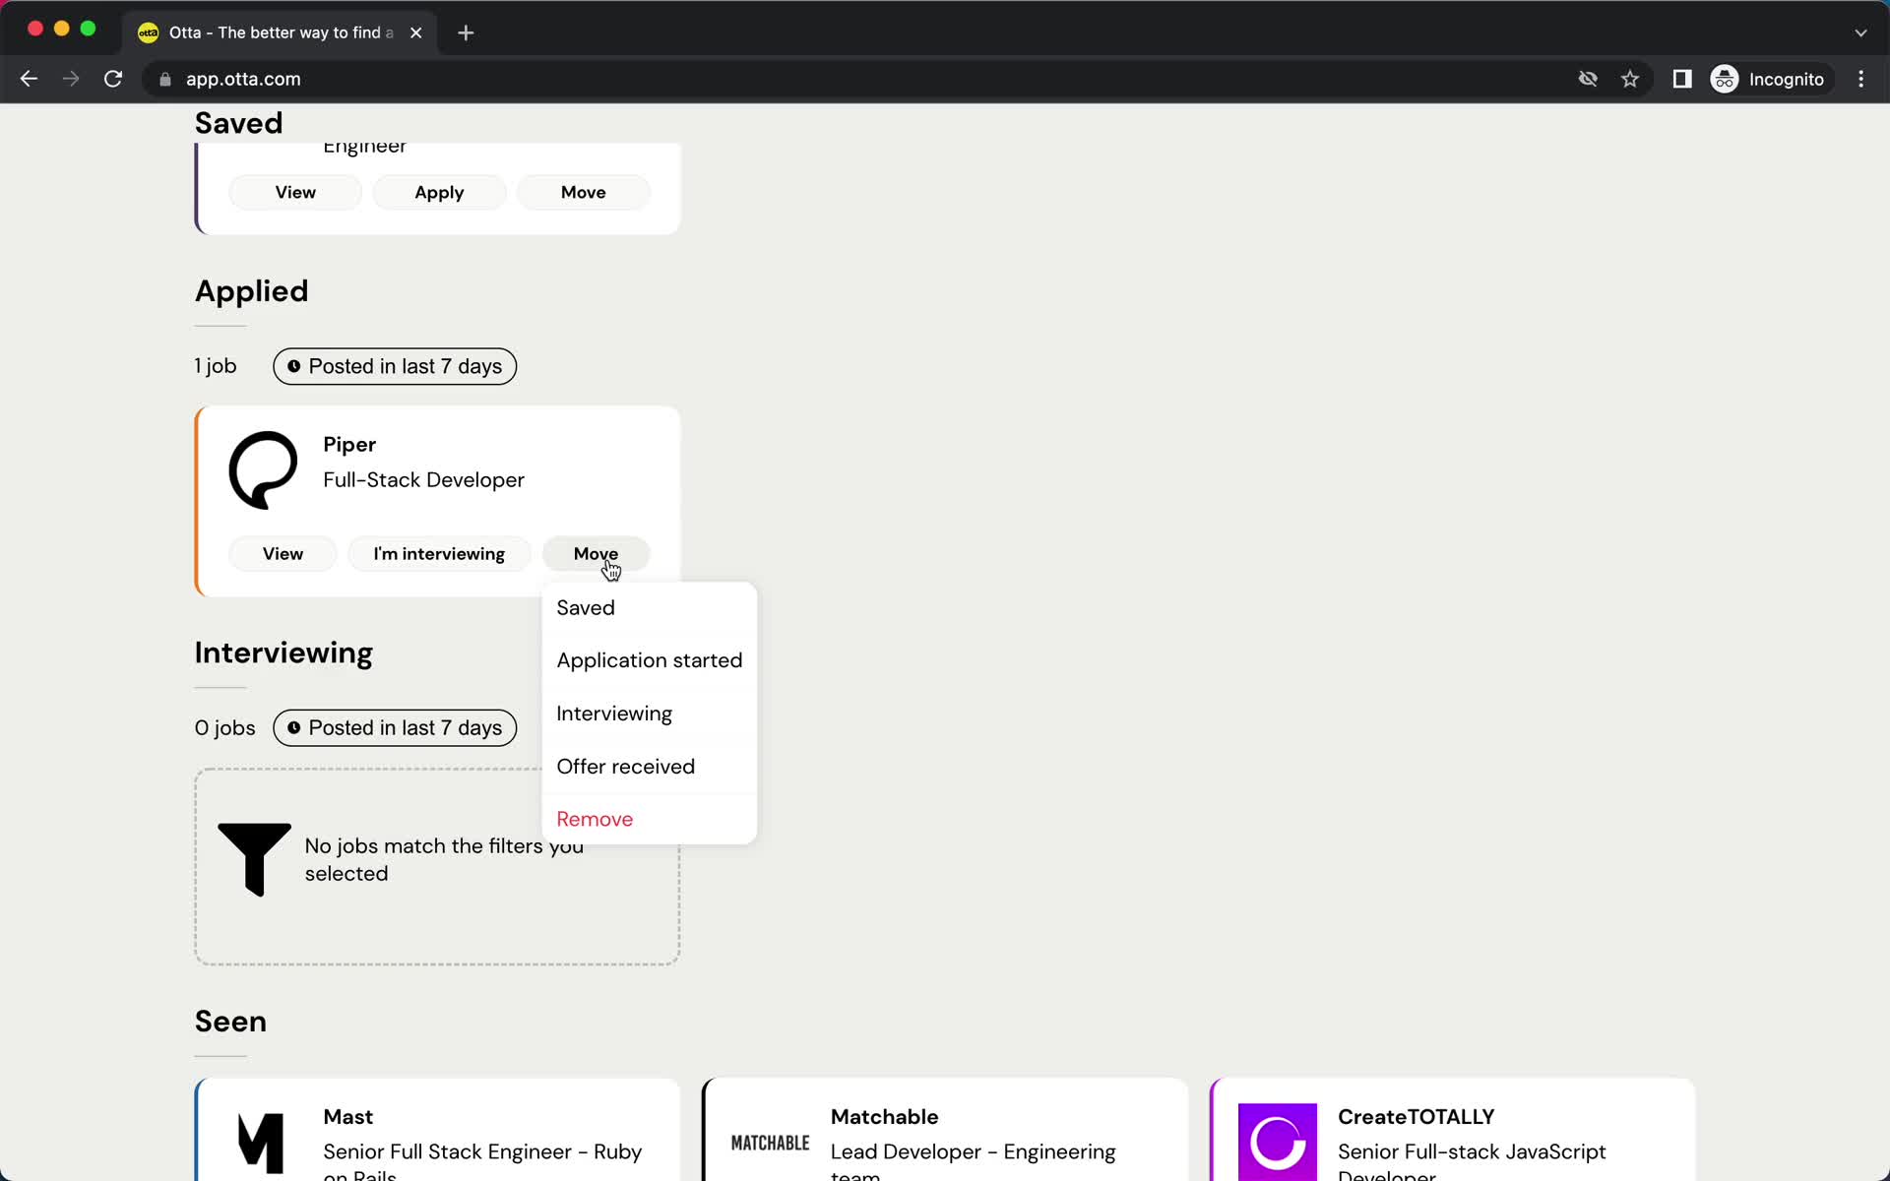The image size is (1890, 1181).
Task: Toggle the browser side panel icon
Action: [x=1682, y=79]
